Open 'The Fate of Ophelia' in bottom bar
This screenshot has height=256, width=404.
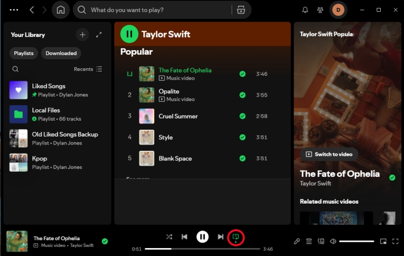click(56, 238)
